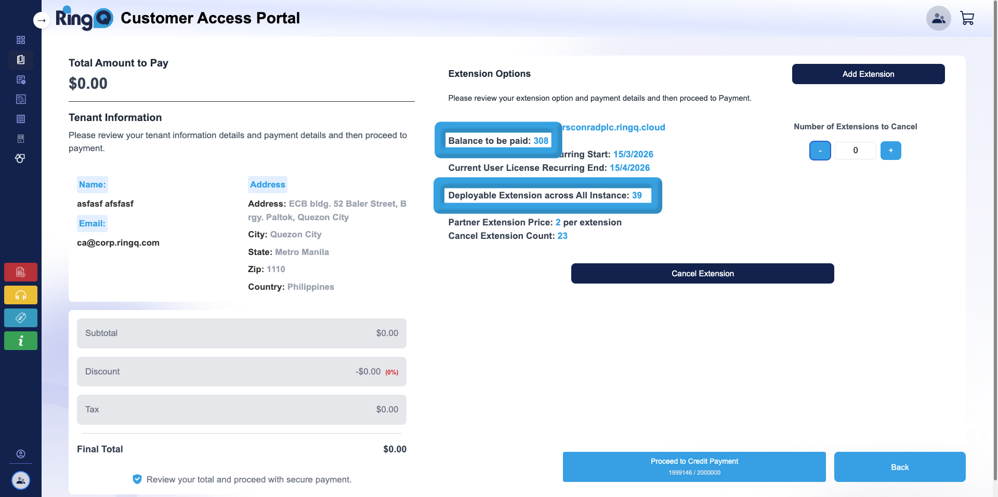Click the payment card icon in sidebar

[x=21, y=99]
